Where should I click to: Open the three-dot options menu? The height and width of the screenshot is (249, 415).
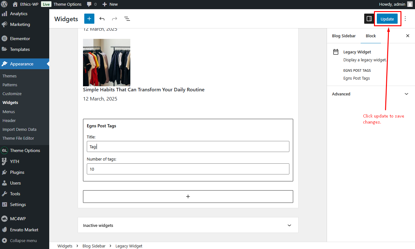click(x=406, y=19)
